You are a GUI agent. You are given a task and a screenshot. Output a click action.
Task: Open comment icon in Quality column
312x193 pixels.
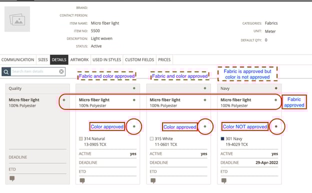(x=12, y=178)
